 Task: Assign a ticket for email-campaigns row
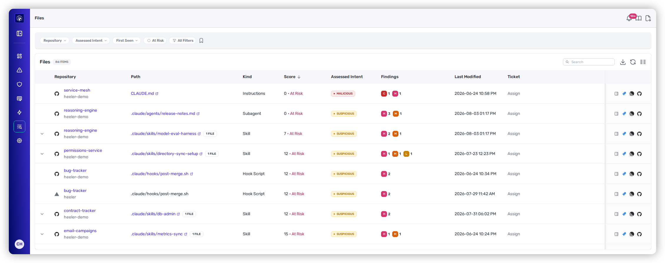pyautogui.click(x=514, y=234)
